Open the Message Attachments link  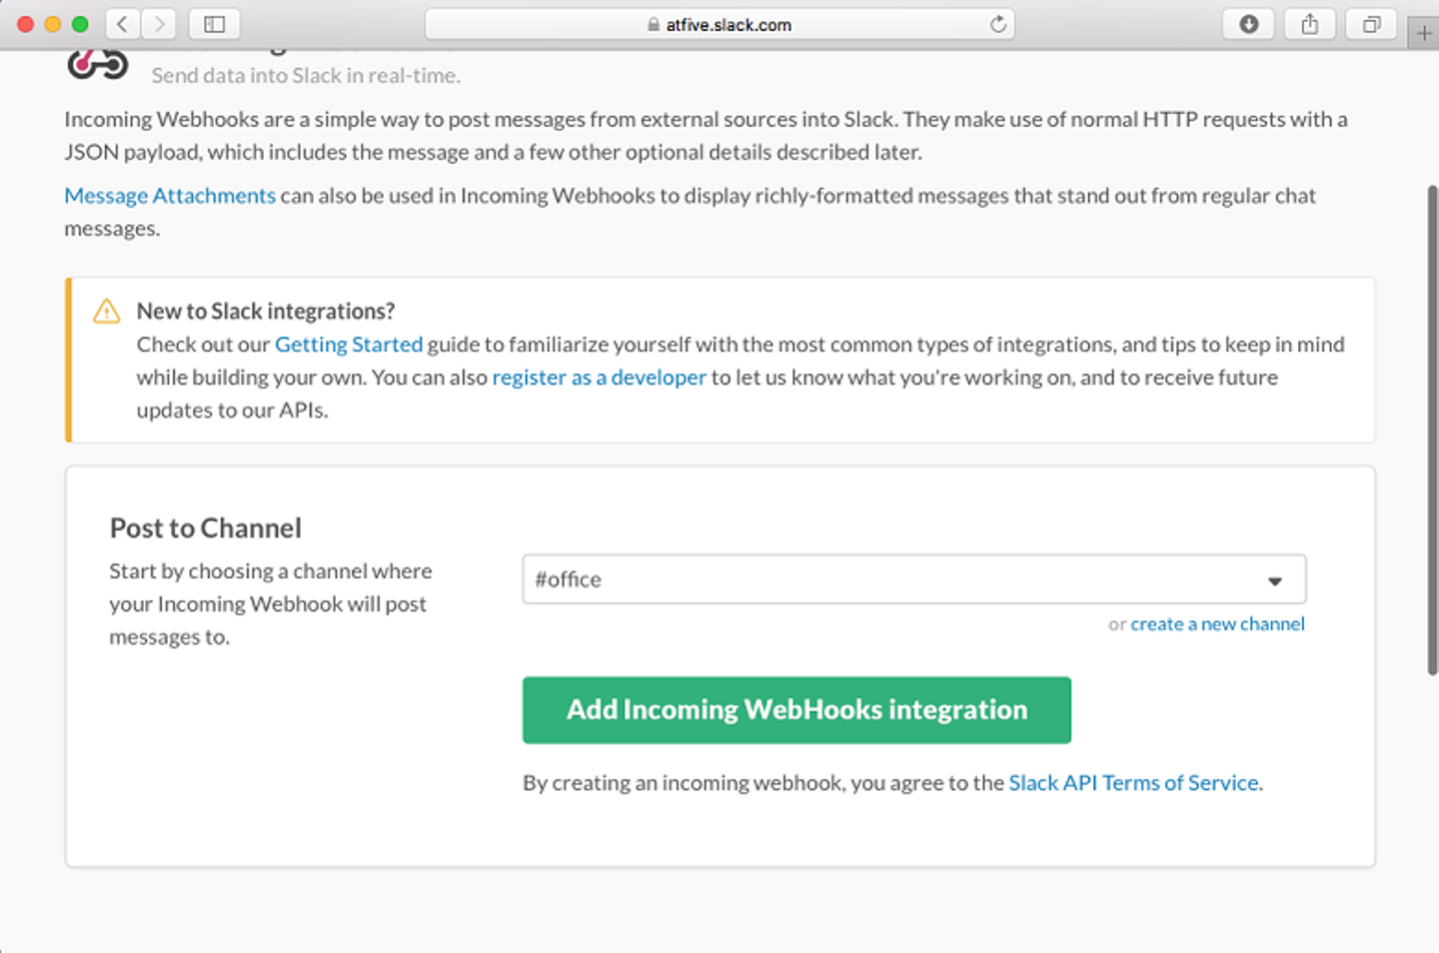(170, 196)
